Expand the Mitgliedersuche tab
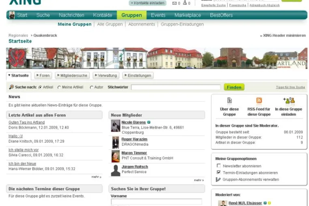Image resolution: width=309 pixels, height=206 pixels. (x=72, y=75)
